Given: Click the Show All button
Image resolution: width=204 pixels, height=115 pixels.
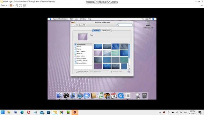Looking at the screenshot, I should pyautogui.click(x=82, y=25).
